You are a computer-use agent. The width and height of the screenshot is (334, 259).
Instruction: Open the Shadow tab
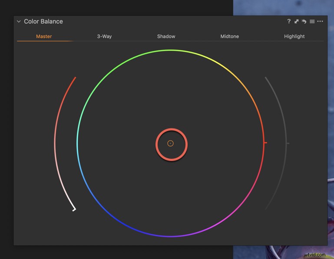(166, 36)
